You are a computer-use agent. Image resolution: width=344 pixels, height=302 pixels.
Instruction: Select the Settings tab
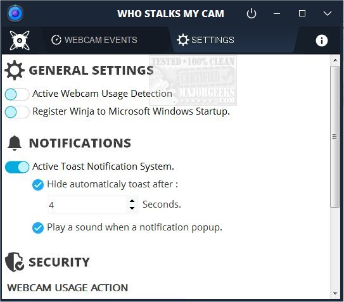205,40
